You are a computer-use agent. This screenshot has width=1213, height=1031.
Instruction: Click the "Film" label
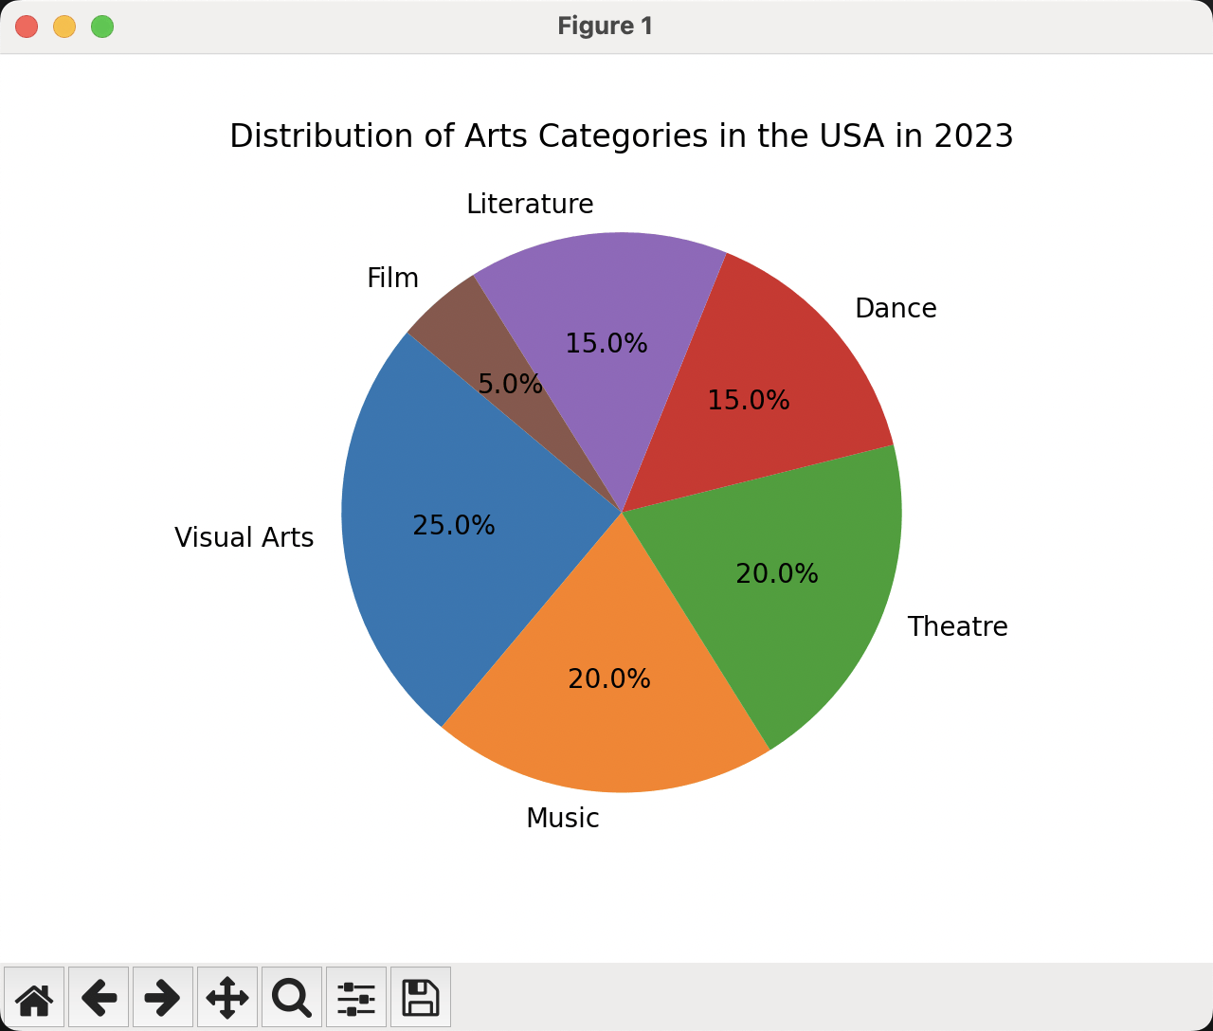tap(392, 278)
